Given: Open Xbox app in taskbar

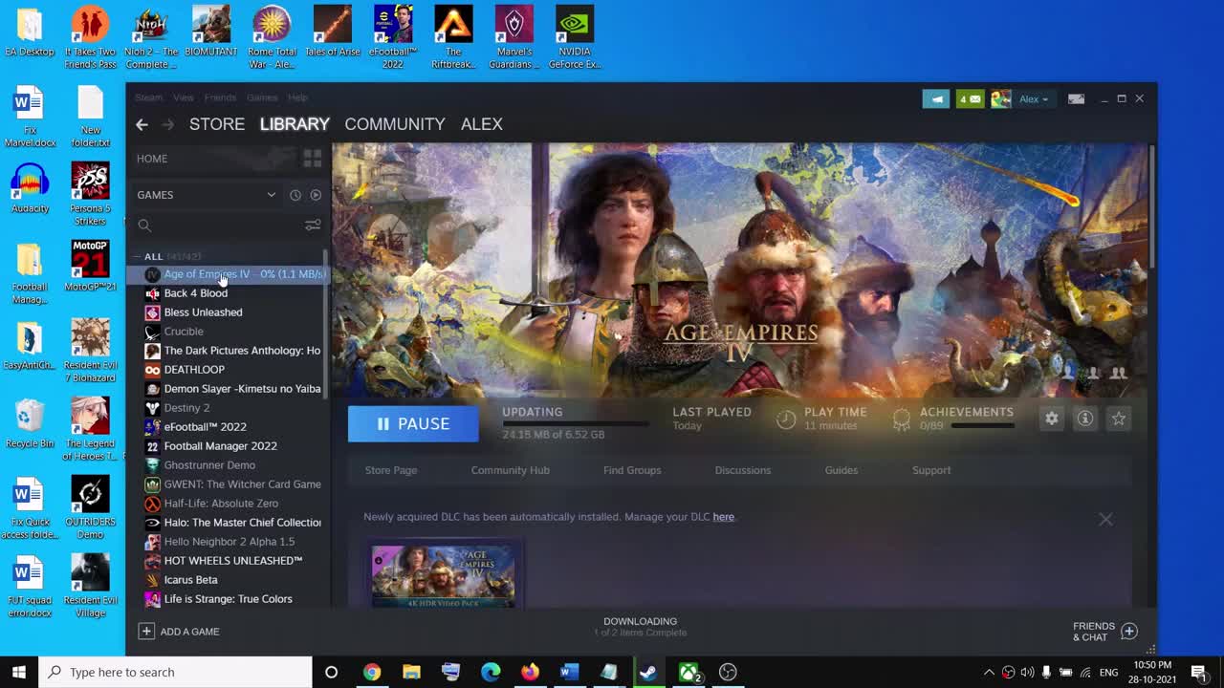Looking at the screenshot, I should click(688, 672).
